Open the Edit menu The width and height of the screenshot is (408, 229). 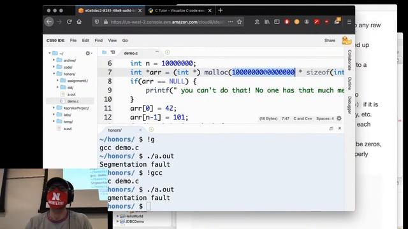[85, 41]
